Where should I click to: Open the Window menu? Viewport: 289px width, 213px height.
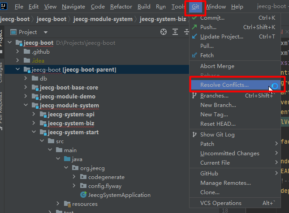216,7
